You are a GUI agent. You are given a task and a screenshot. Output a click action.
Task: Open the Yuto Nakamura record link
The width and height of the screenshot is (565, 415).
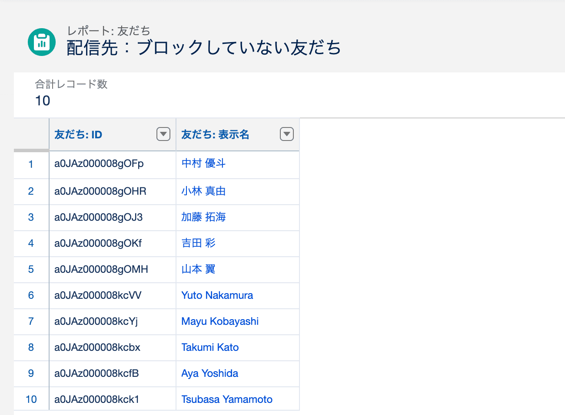point(217,295)
